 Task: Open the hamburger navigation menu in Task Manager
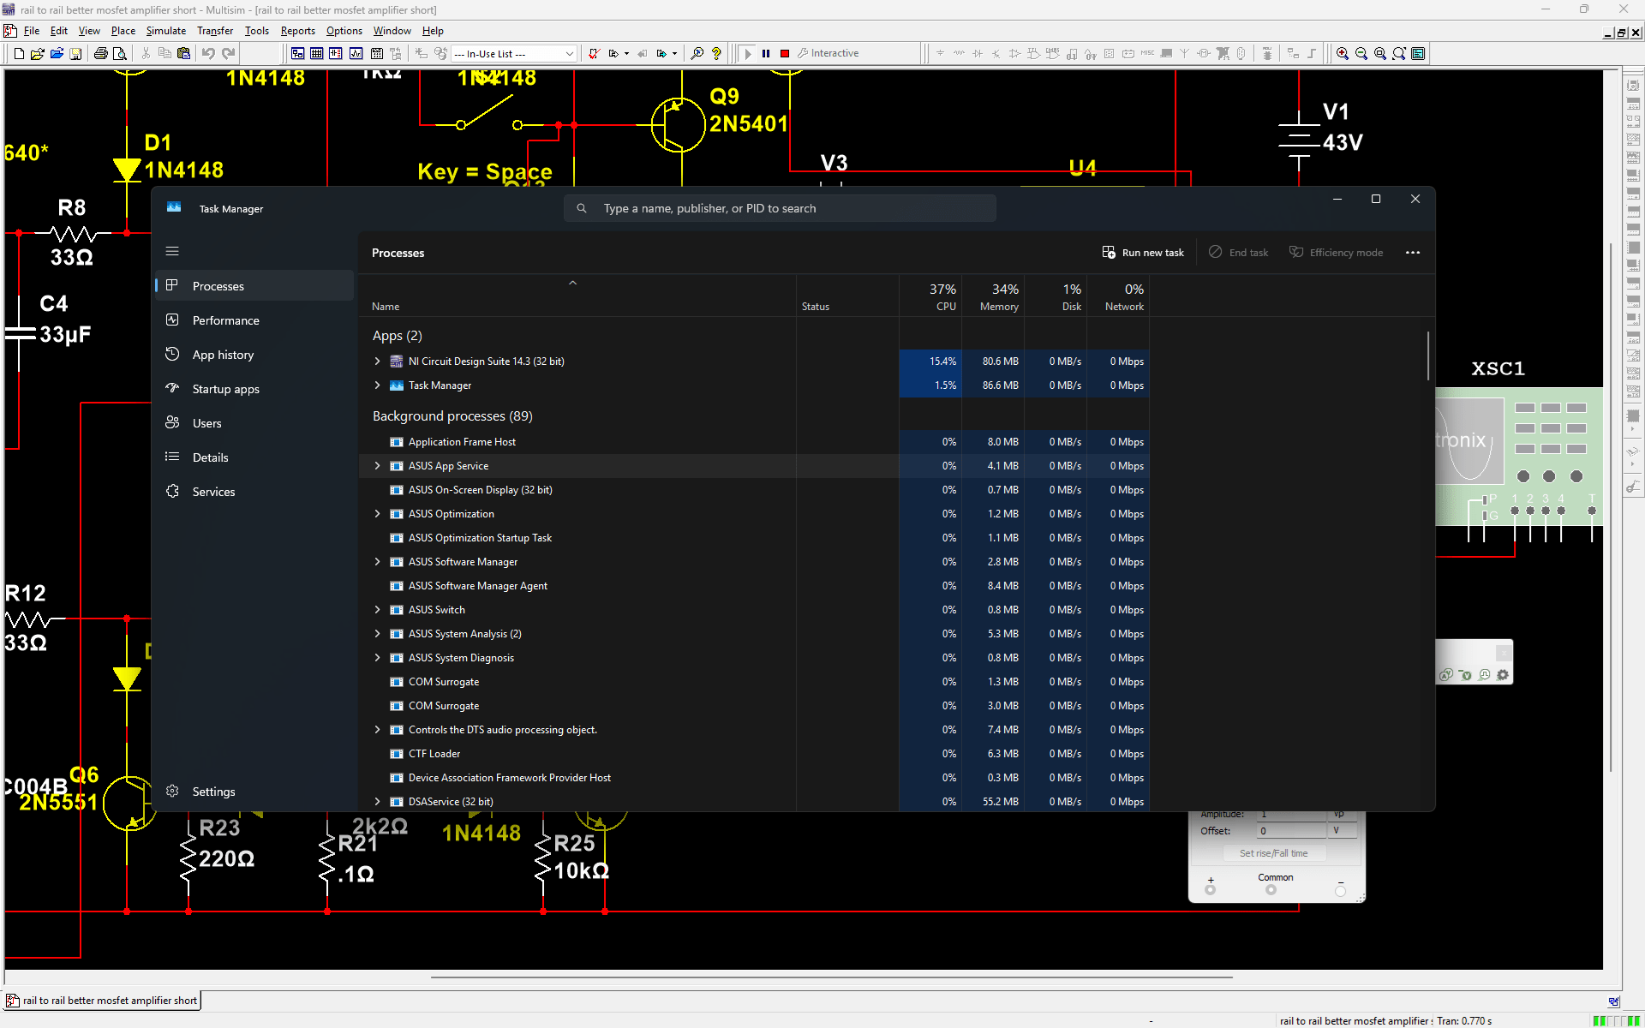tap(172, 251)
